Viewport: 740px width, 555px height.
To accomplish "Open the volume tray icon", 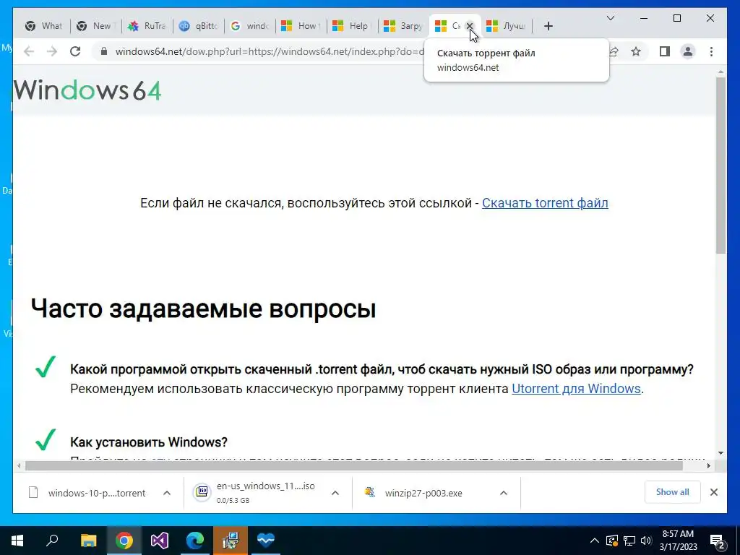I will (x=646, y=541).
